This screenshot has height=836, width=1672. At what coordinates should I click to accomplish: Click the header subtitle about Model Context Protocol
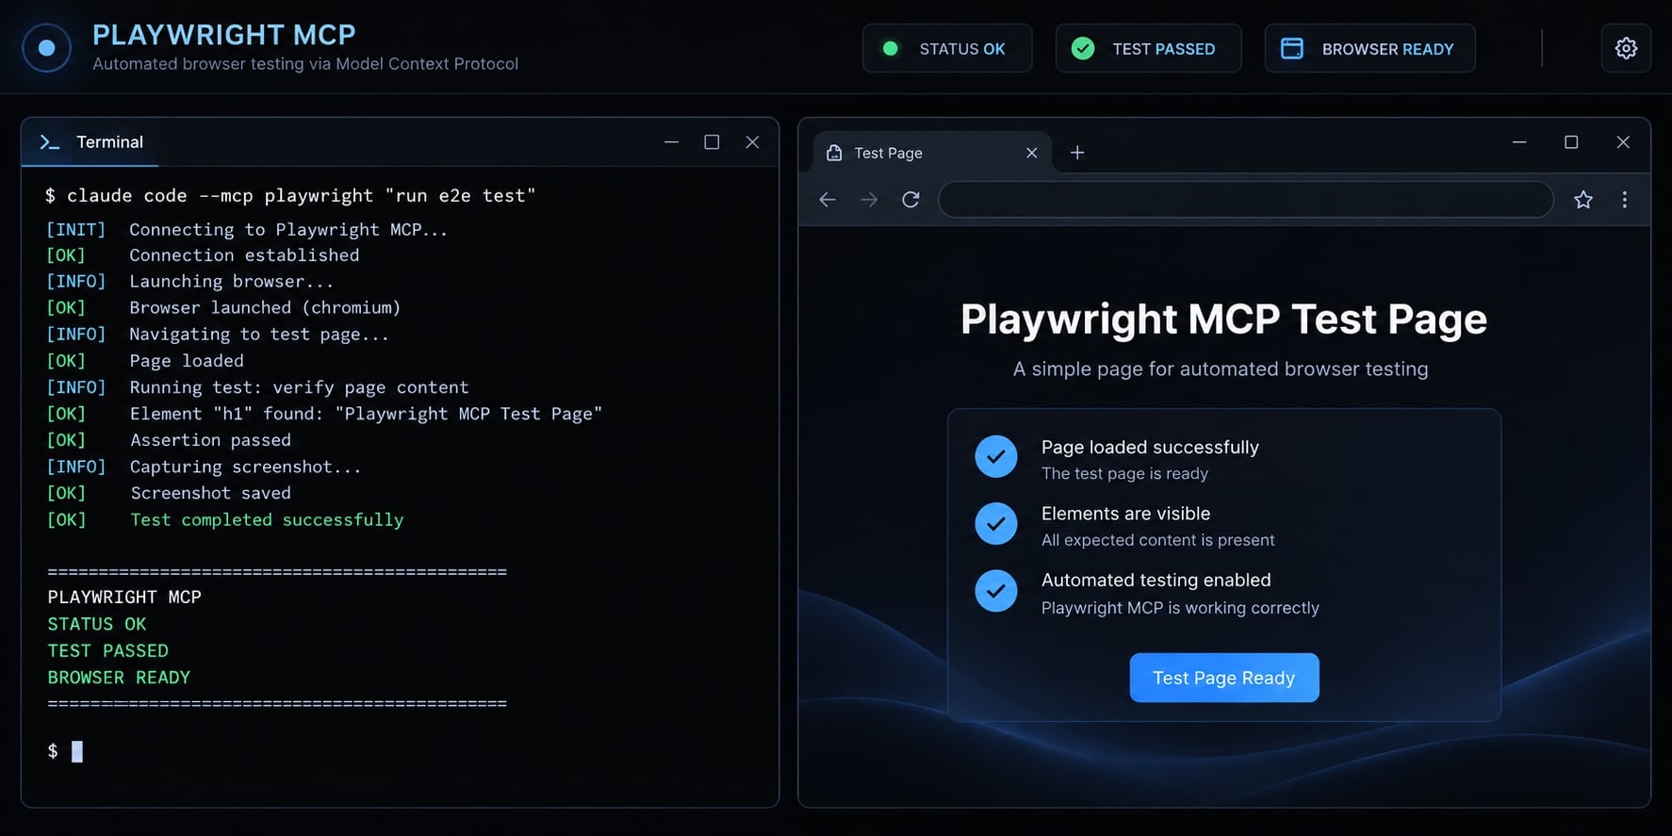pyautogui.click(x=305, y=64)
